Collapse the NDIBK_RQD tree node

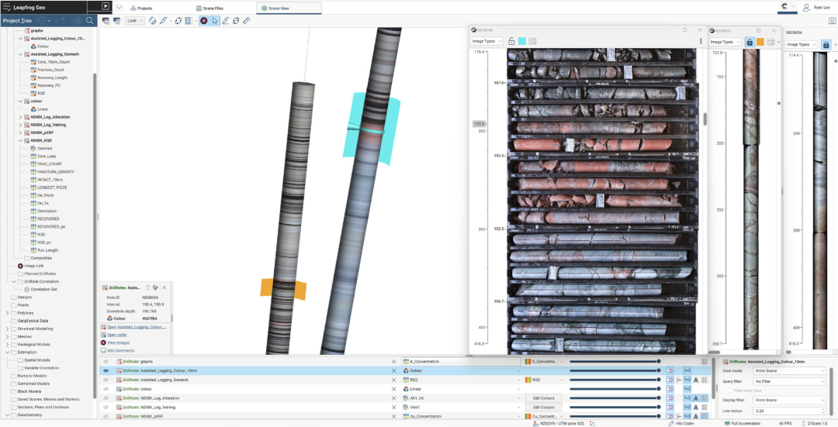(x=20, y=140)
